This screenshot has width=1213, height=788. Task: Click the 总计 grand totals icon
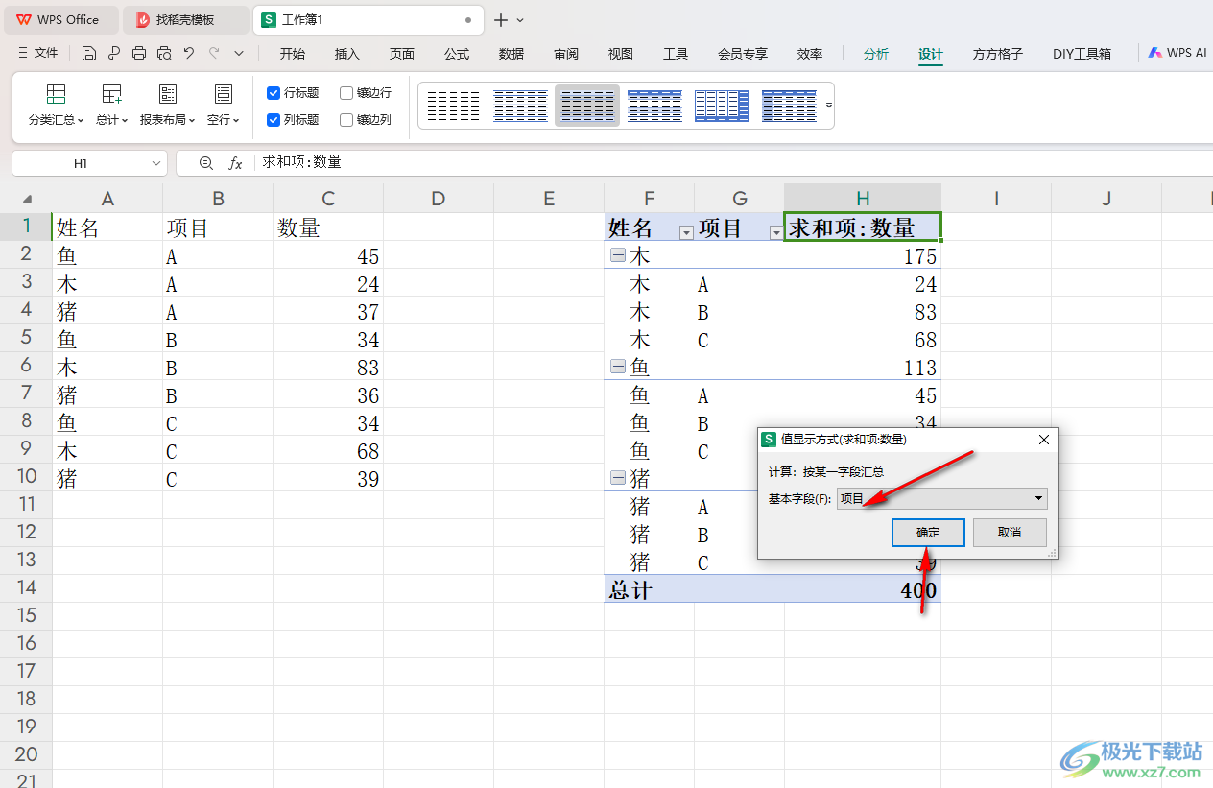(112, 93)
